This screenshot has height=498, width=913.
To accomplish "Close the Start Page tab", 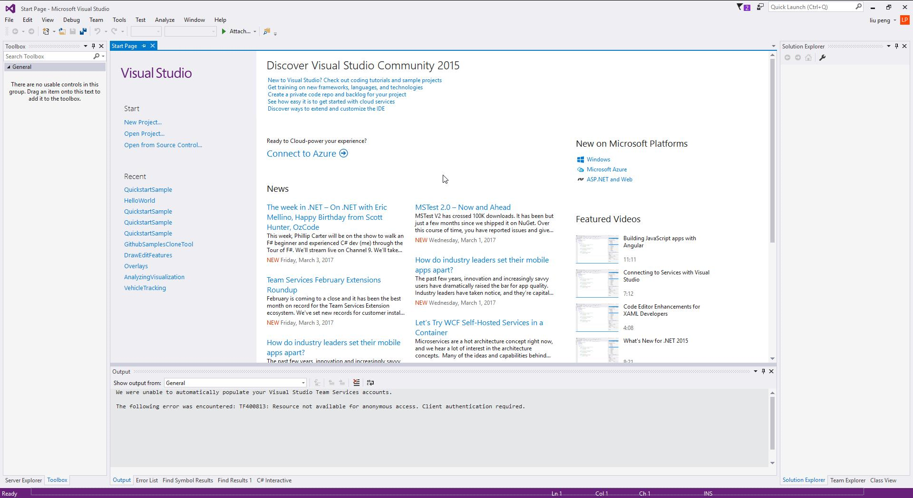I will [153, 46].
